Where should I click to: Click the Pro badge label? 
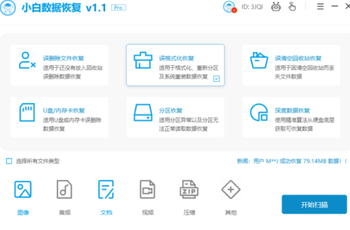[x=118, y=8]
